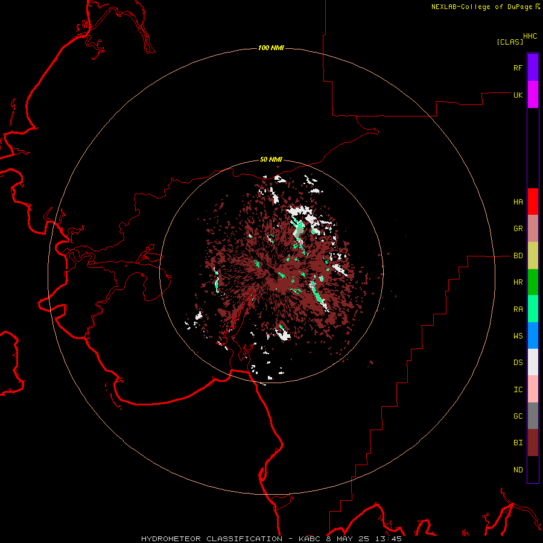The width and height of the screenshot is (543, 543).
Task: Click the '50 NMI' range ring label
Action: point(271,160)
